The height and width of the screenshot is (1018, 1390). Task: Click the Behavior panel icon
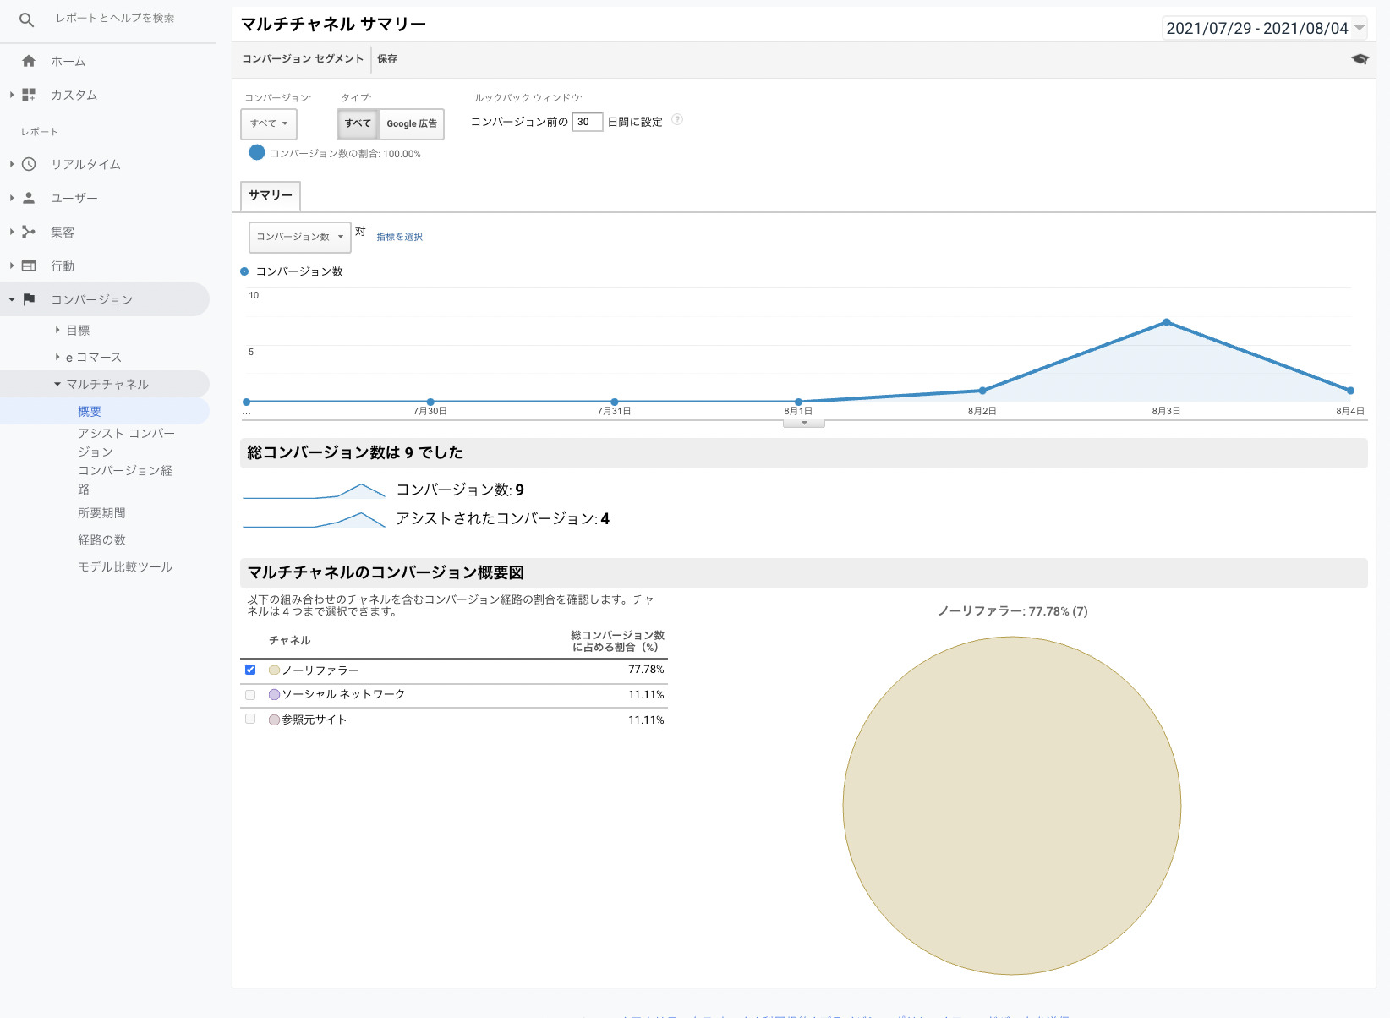[29, 265]
